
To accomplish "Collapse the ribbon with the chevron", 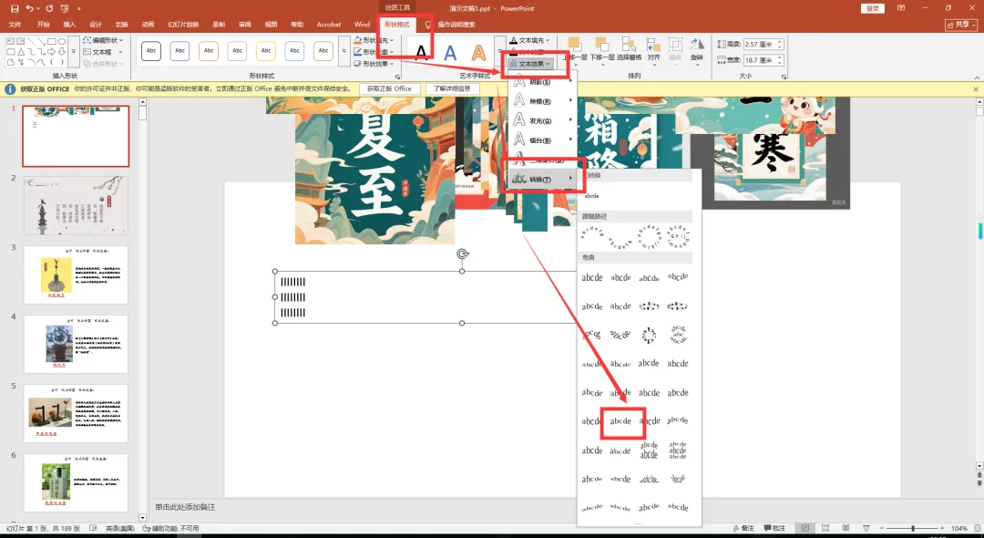I will tap(977, 78).
